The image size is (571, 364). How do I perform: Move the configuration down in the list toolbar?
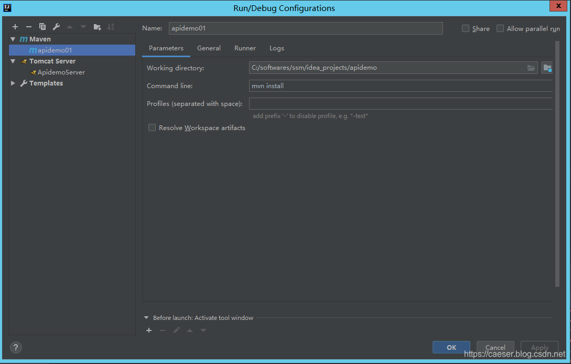point(83,27)
